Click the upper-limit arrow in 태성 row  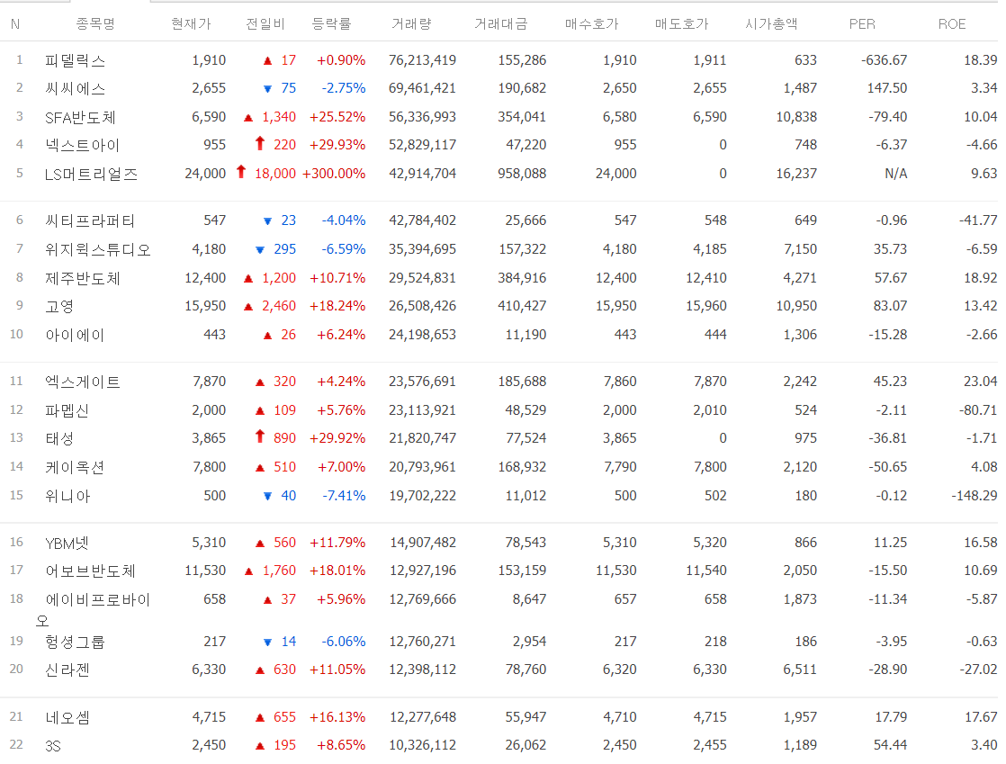260,436
